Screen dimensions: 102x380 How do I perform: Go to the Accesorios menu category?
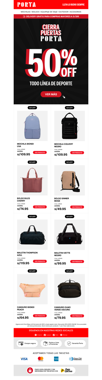[75, 12]
